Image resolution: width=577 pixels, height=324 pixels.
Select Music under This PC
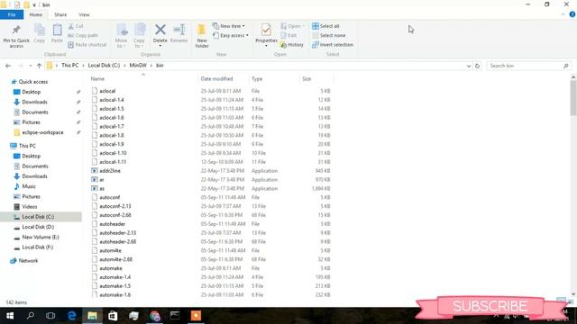29,186
